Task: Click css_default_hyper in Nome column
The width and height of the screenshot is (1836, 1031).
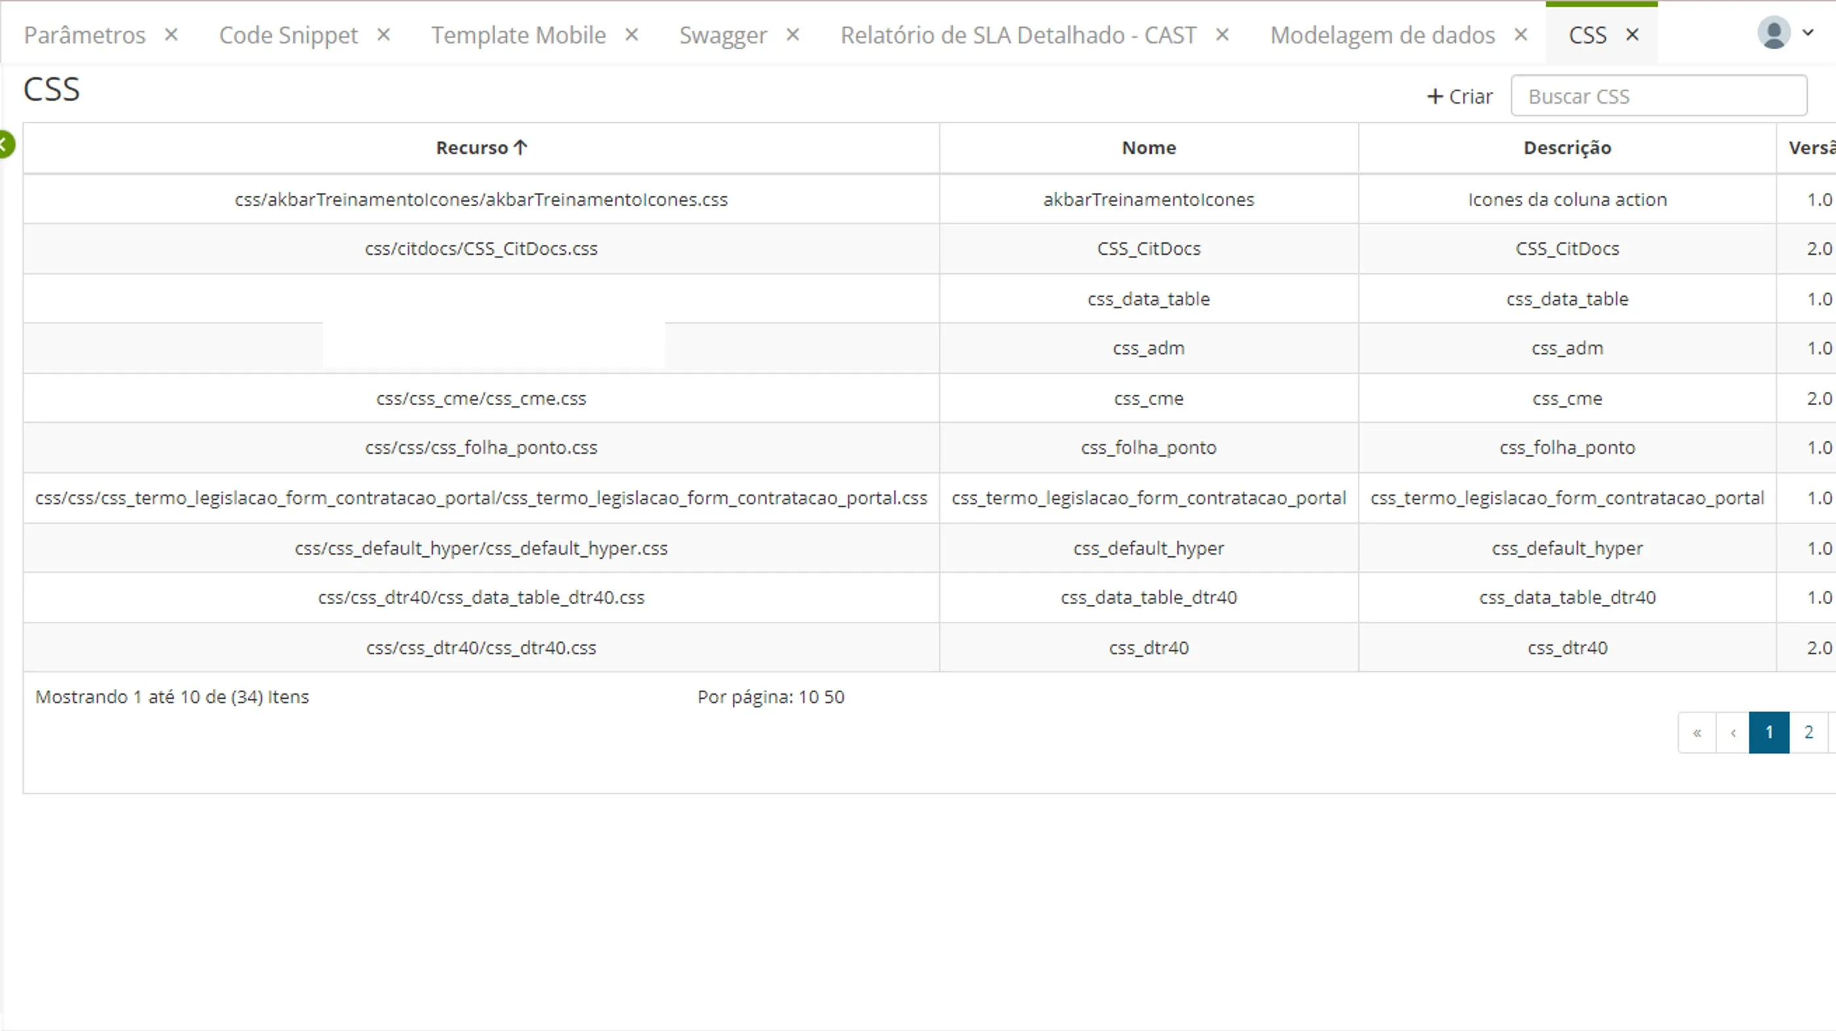Action: pos(1149,548)
